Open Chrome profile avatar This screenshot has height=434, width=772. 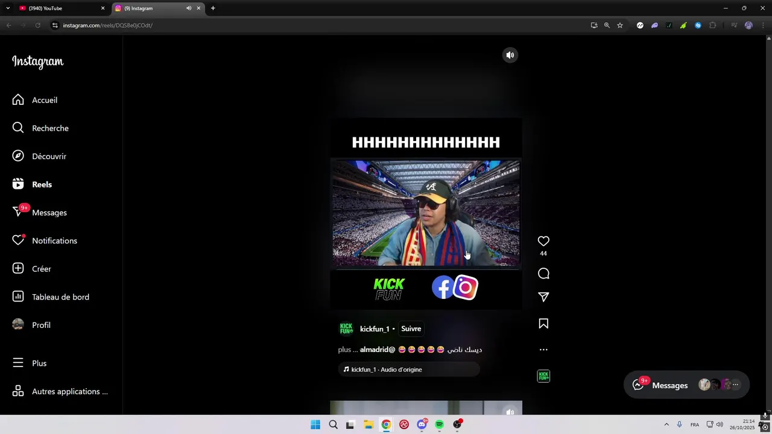(x=748, y=25)
